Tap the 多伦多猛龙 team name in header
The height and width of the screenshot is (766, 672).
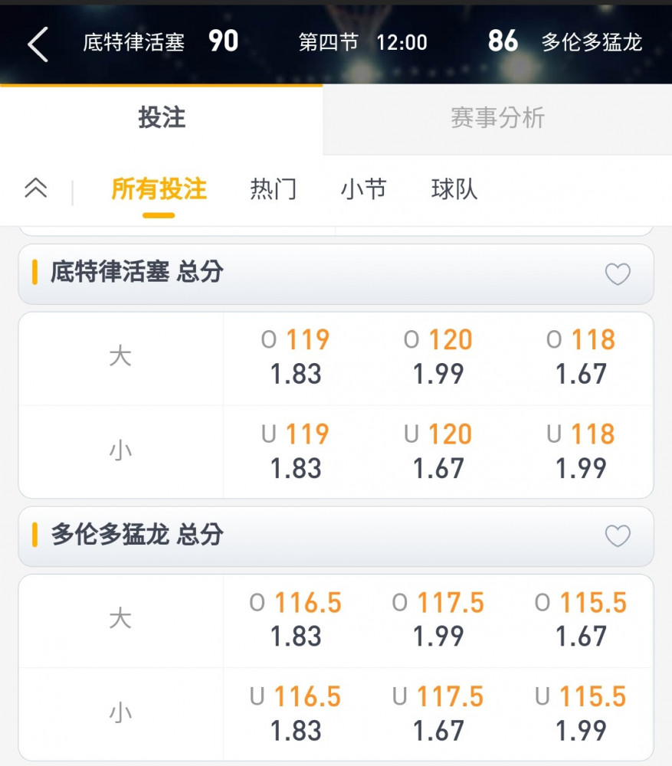(x=592, y=42)
